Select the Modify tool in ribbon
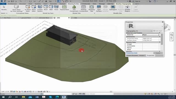The height and width of the screenshot is (99, 176). coord(4,8)
